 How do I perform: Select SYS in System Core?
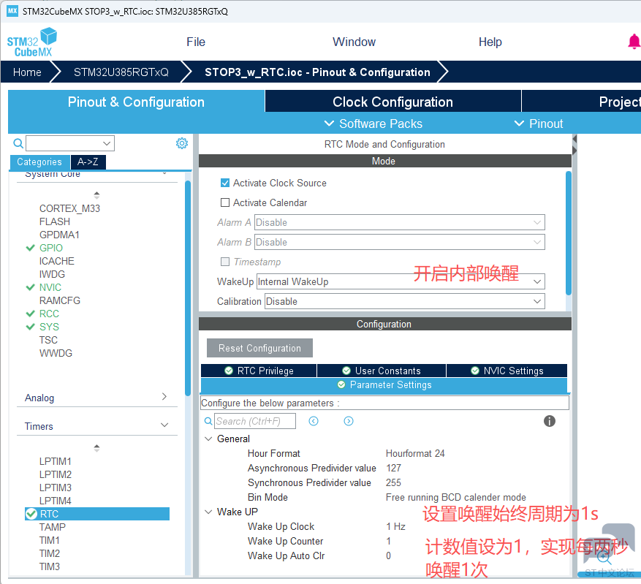tap(49, 327)
